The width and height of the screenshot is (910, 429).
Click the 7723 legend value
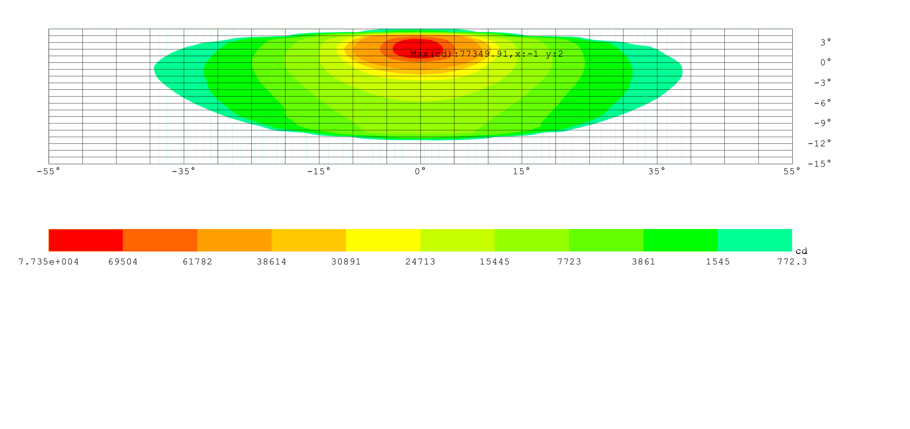coord(569,262)
